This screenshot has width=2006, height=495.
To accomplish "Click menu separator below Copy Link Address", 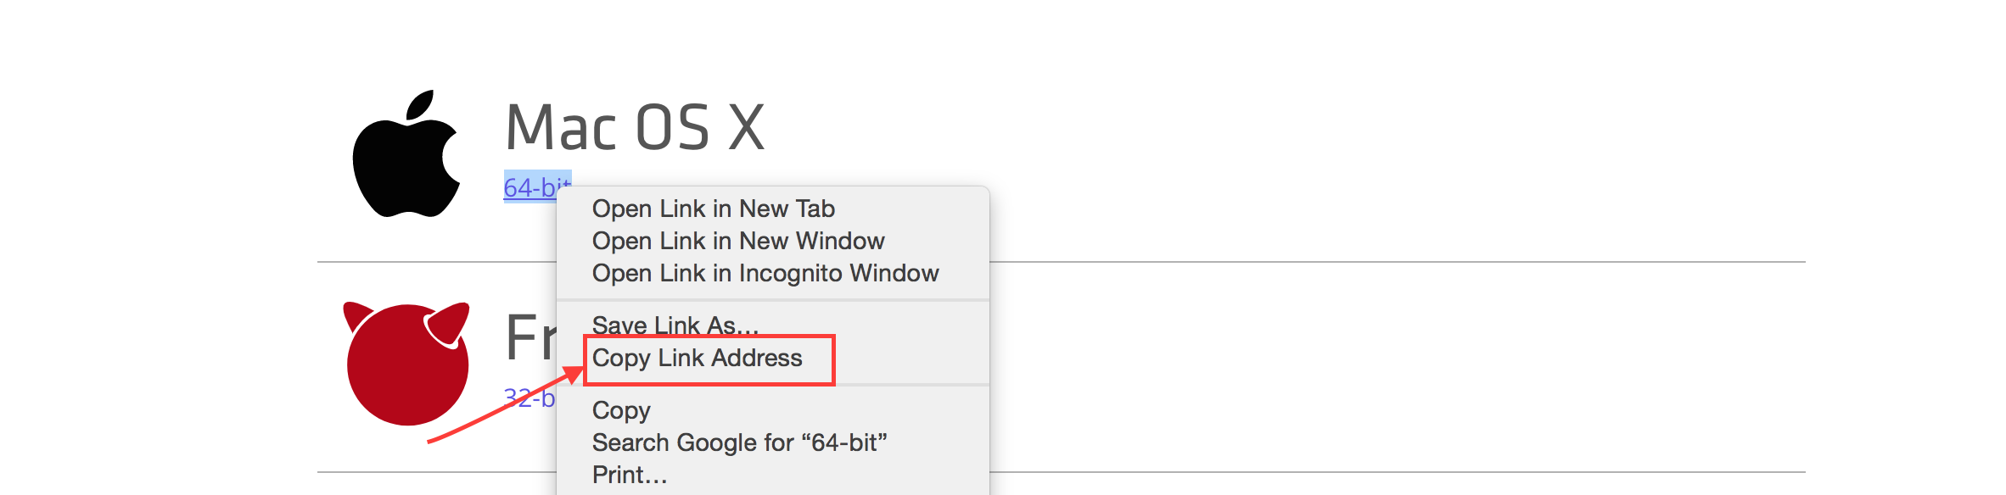I will 773,385.
